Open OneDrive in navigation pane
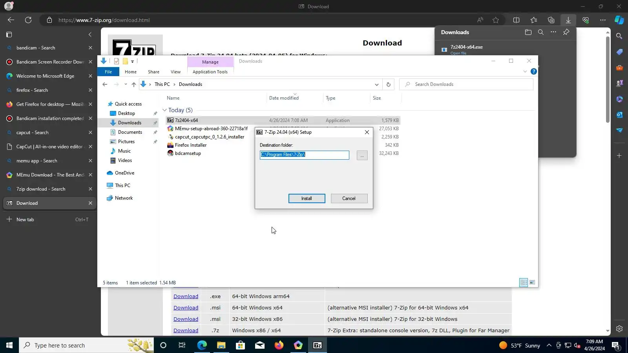The height and width of the screenshot is (353, 628). [124, 173]
